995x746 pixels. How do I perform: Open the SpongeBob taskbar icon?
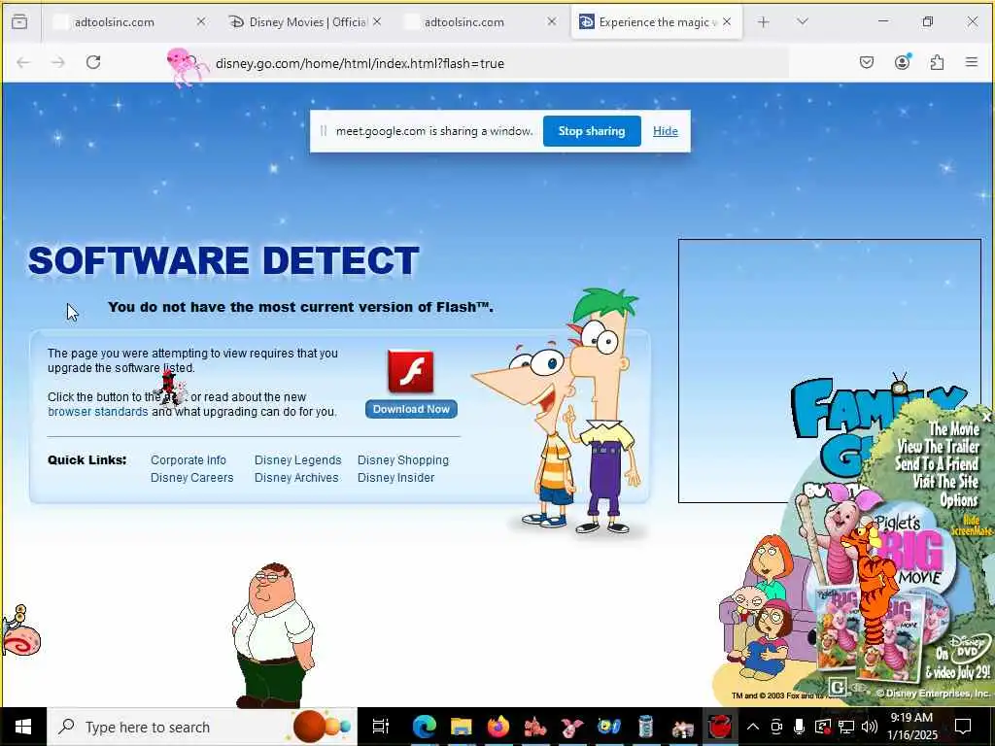tap(608, 727)
